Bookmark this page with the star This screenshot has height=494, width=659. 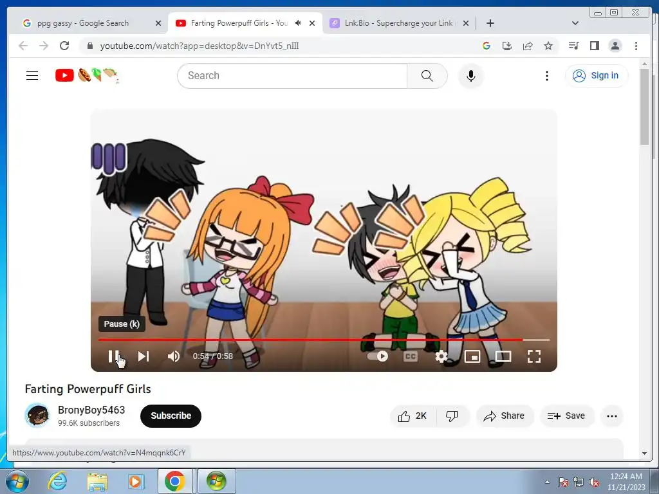point(548,46)
